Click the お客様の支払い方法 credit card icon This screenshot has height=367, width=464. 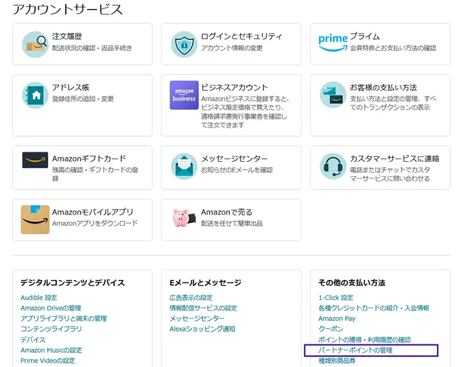pos(333,95)
